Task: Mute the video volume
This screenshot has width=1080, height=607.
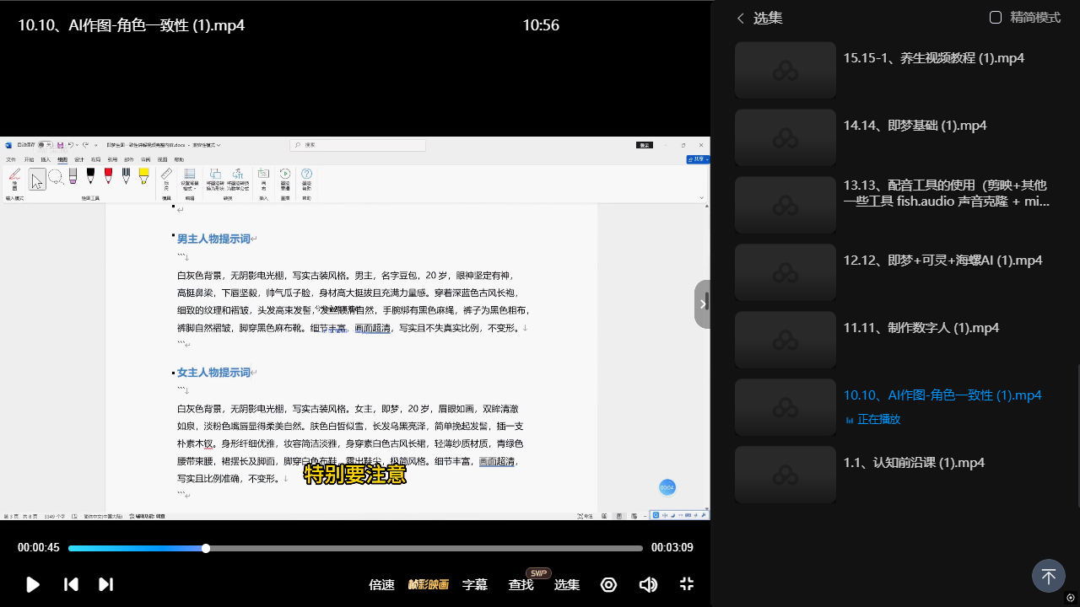Action: pos(648,584)
